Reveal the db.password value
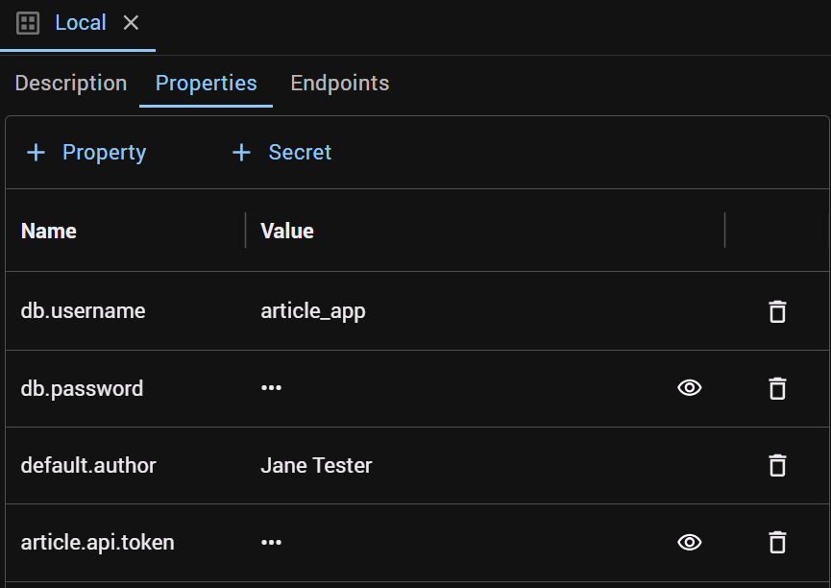 [690, 388]
